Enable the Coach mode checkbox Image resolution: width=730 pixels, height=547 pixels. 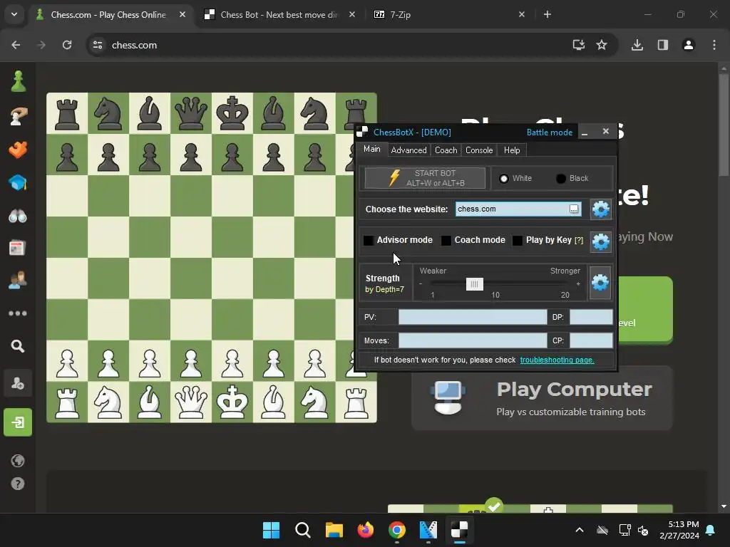point(446,241)
